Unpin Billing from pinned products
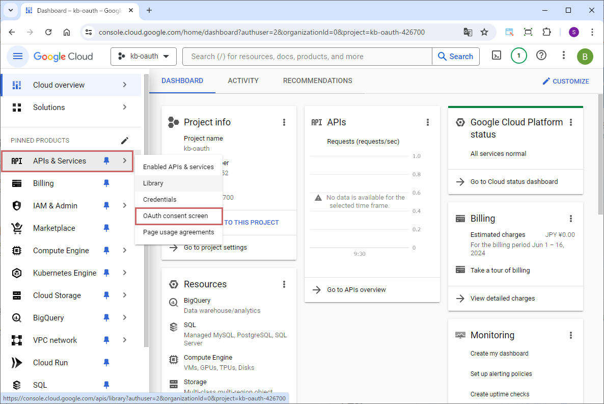This screenshot has width=604, height=404. 106,183
